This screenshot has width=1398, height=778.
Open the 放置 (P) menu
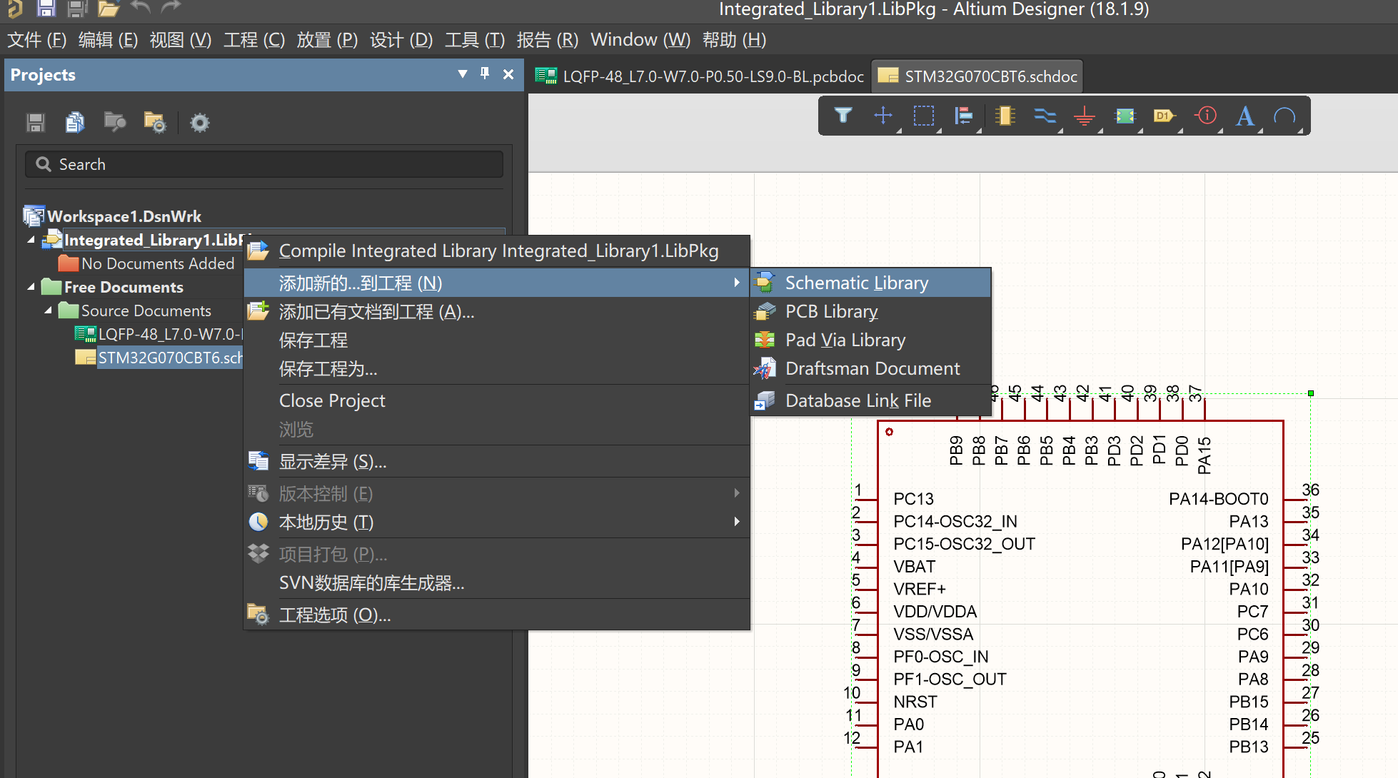[328, 40]
